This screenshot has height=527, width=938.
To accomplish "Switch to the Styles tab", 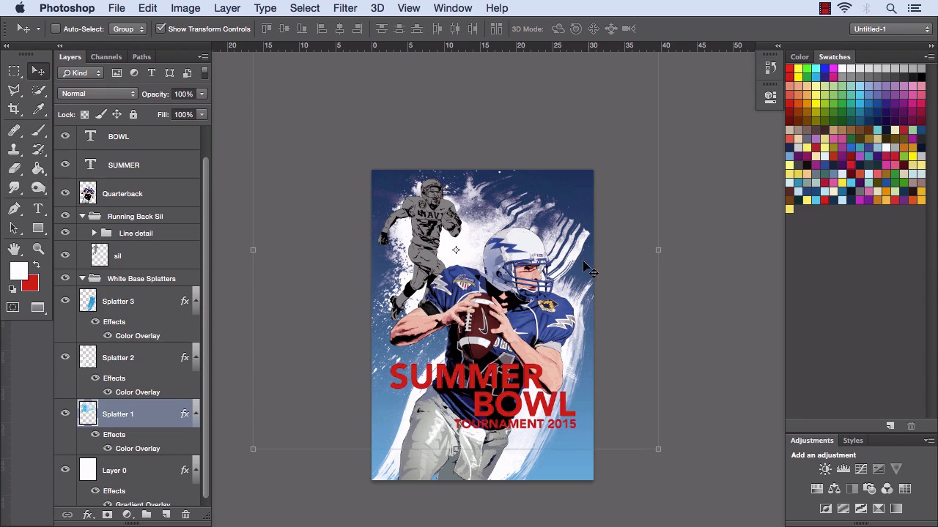I will [852, 440].
